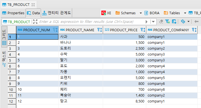Click the cell containing 체리
This screenshot has height=108, width=201.
tap(81, 90)
